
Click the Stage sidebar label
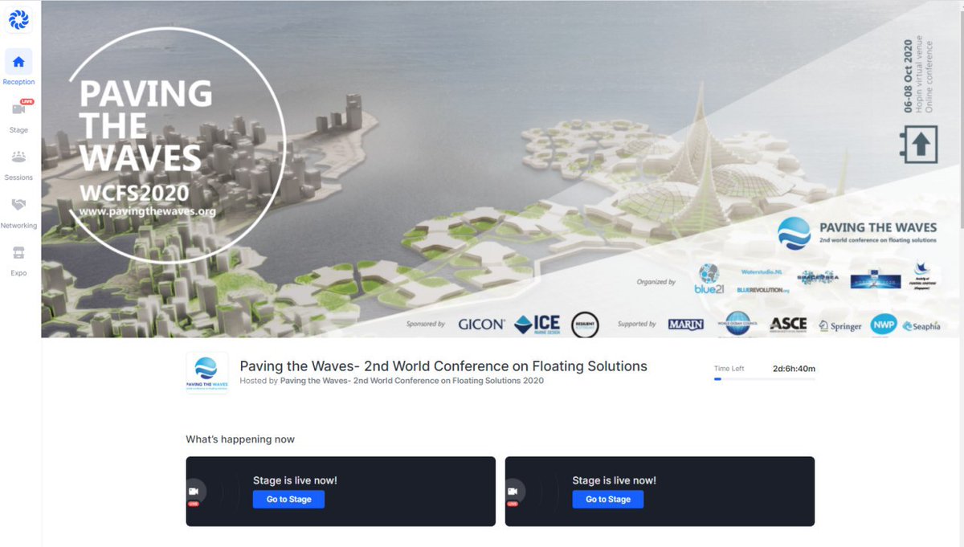[18, 130]
